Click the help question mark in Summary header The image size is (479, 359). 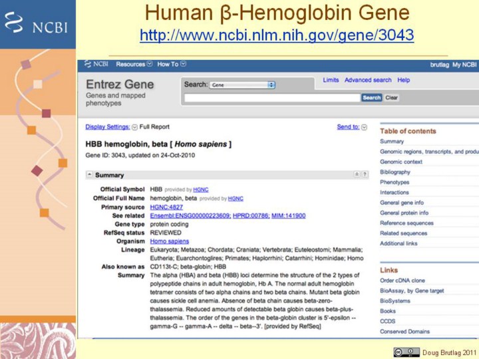(x=365, y=175)
